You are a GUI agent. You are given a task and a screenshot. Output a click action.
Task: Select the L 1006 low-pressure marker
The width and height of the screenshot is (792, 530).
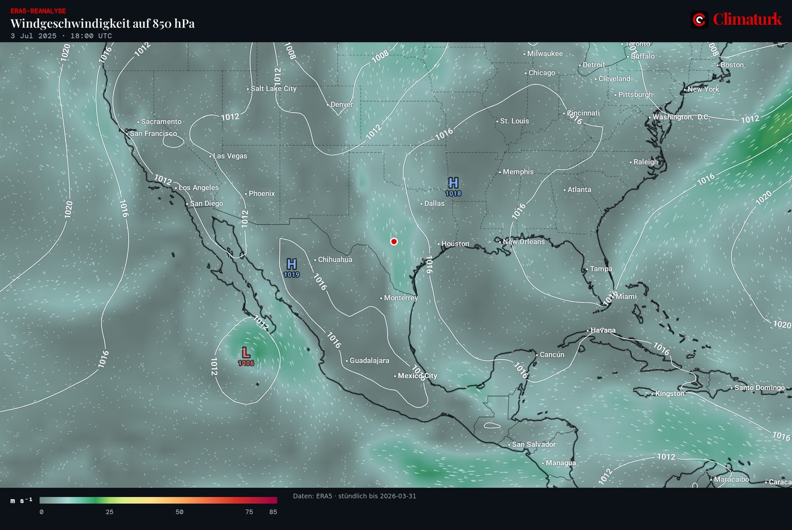click(x=246, y=356)
